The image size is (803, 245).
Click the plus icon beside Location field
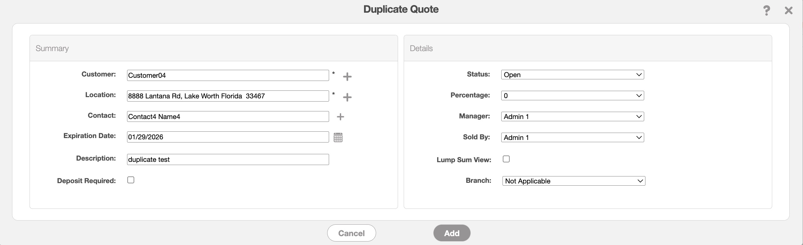(347, 97)
